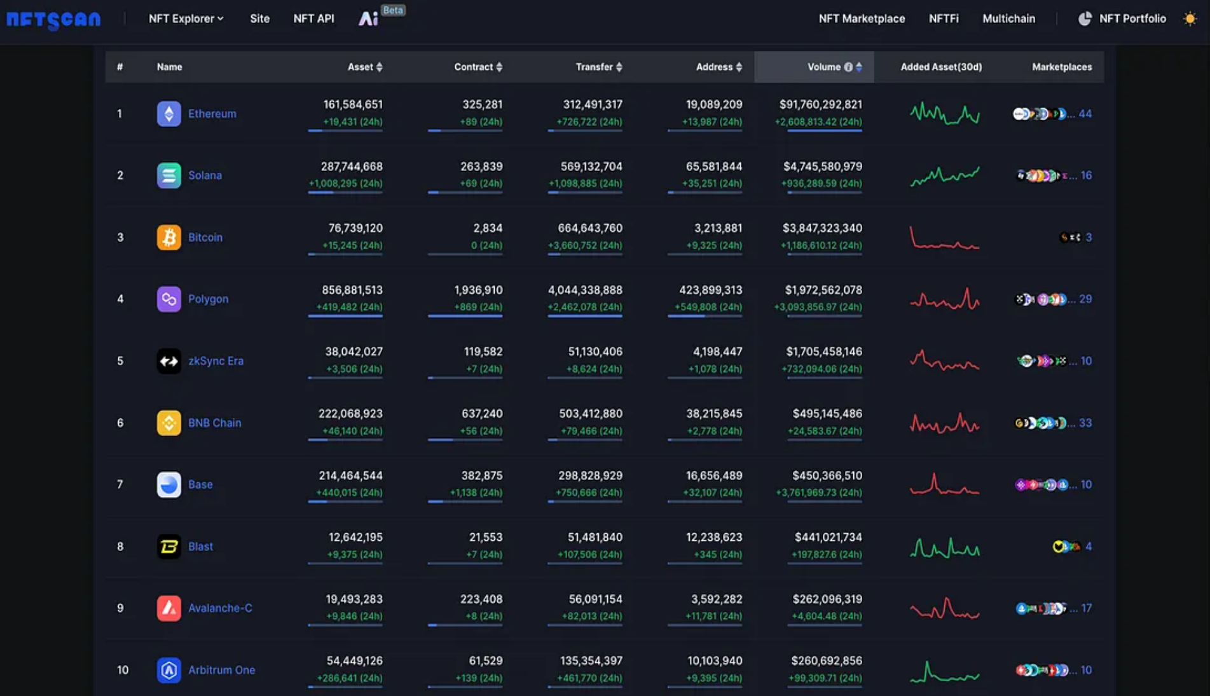The image size is (1210, 696).
Task: Click the Avalanche-C chain logo
Action: pos(168,608)
